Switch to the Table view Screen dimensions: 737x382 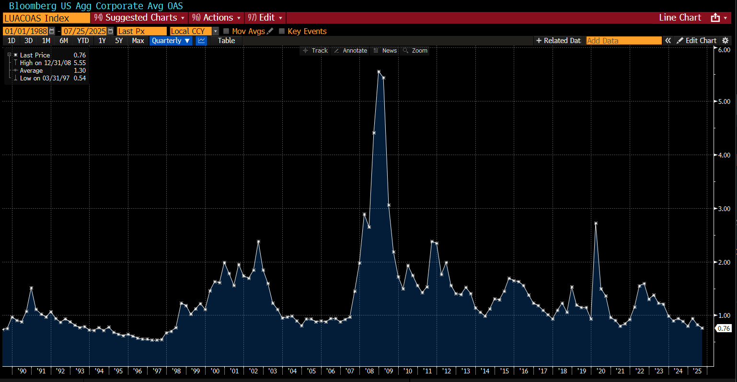coord(226,41)
